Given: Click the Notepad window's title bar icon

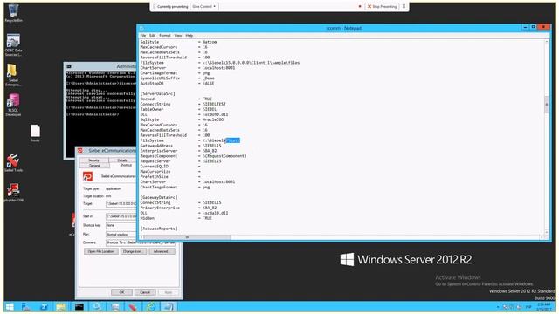Looking at the screenshot, I should 141,28.
